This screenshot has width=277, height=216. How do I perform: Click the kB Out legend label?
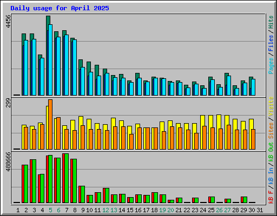(271, 152)
